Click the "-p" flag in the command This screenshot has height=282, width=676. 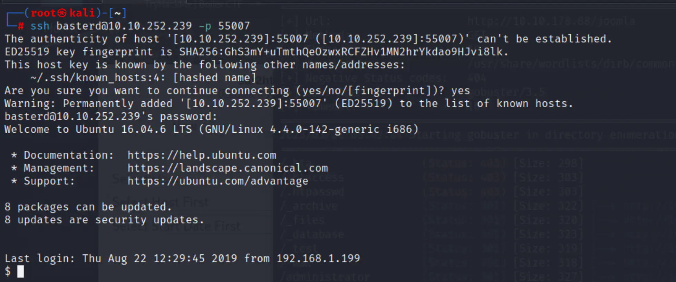pyautogui.click(x=205, y=26)
